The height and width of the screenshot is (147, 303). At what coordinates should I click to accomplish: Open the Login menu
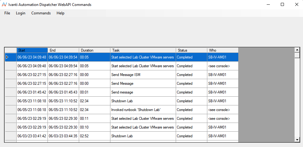click(21, 13)
